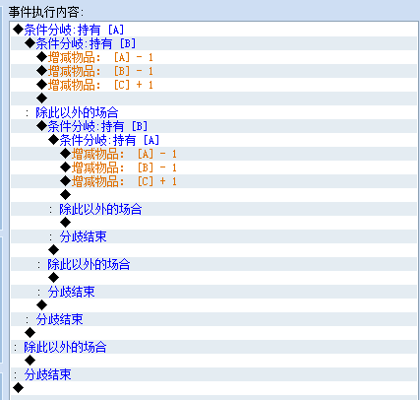Click first 增减物品: [A] - 1 under the first 持有 [B]

[213, 57]
